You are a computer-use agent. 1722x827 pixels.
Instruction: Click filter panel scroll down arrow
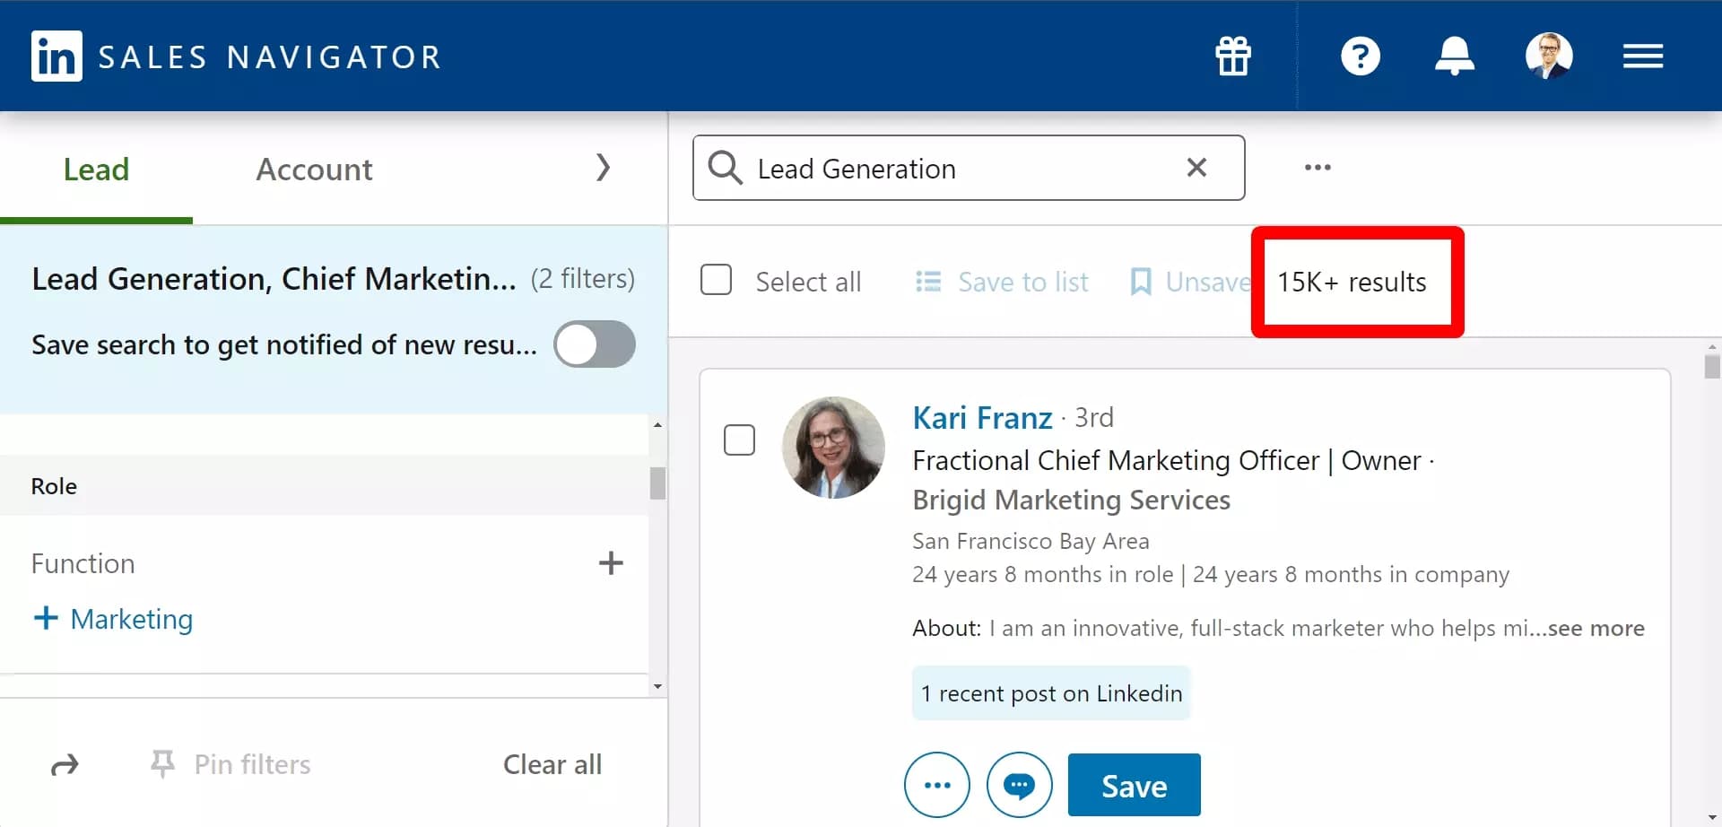click(657, 686)
